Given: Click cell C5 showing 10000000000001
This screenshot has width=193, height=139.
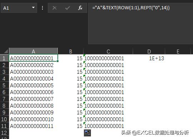Looking at the screenshot, I should click(108, 85).
